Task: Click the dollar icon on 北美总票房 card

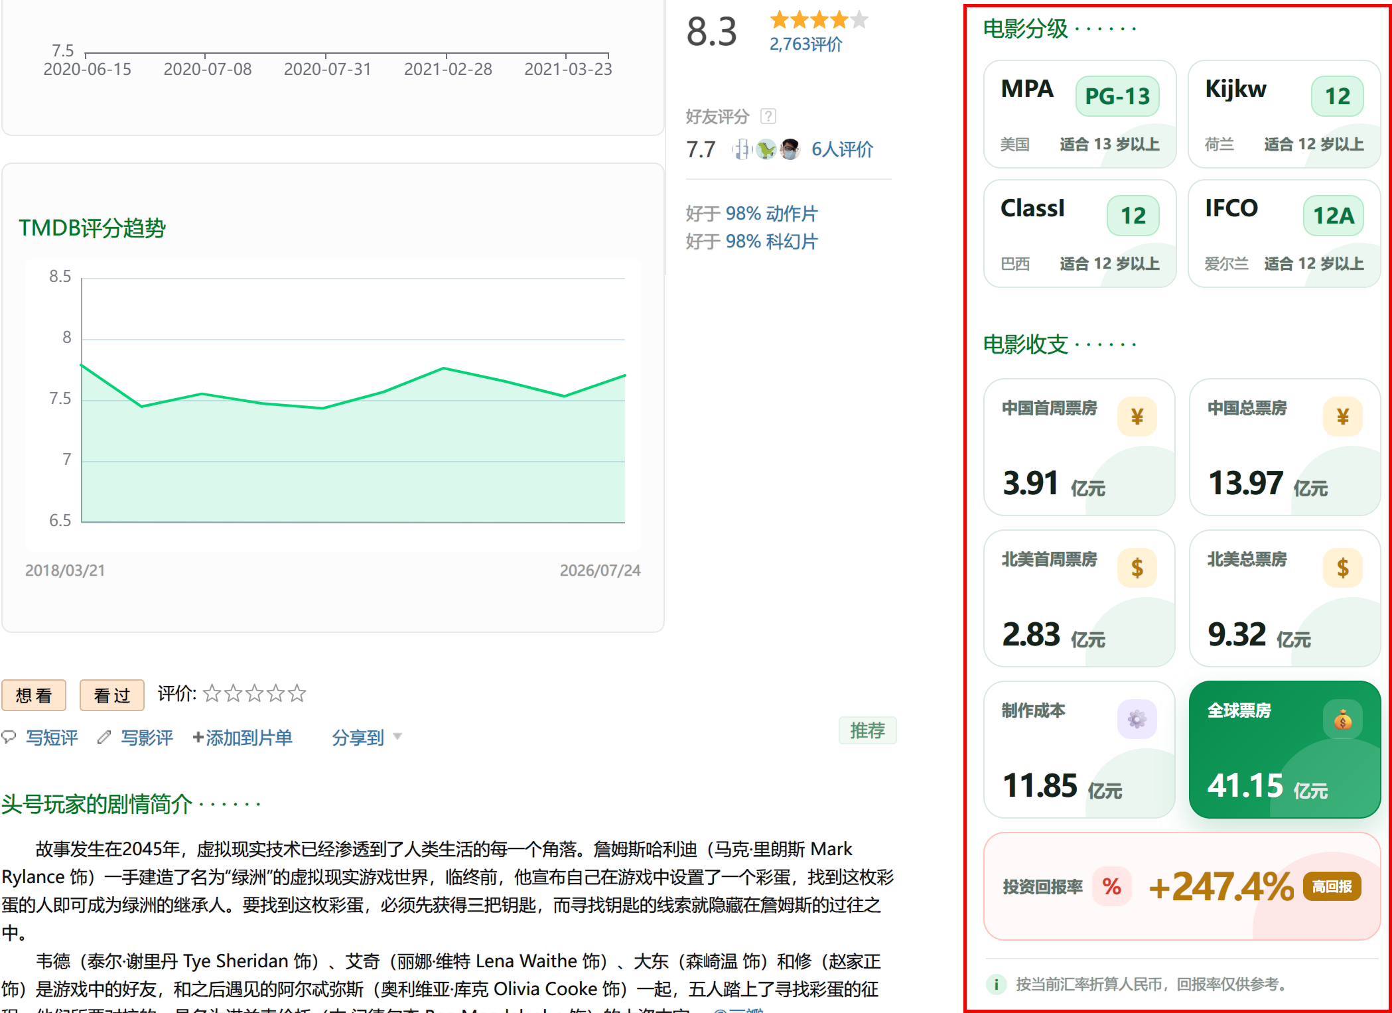Action: pyautogui.click(x=1343, y=568)
